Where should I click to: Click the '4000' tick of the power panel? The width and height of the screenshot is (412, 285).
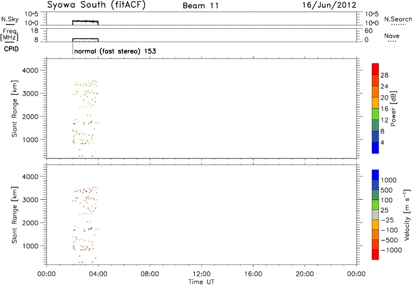pos(30,70)
